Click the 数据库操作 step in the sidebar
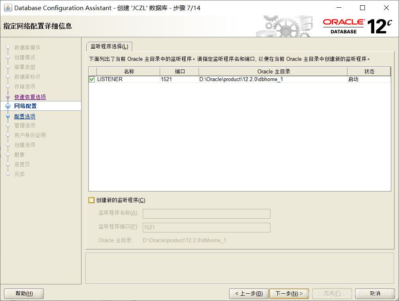 [27, 47]
